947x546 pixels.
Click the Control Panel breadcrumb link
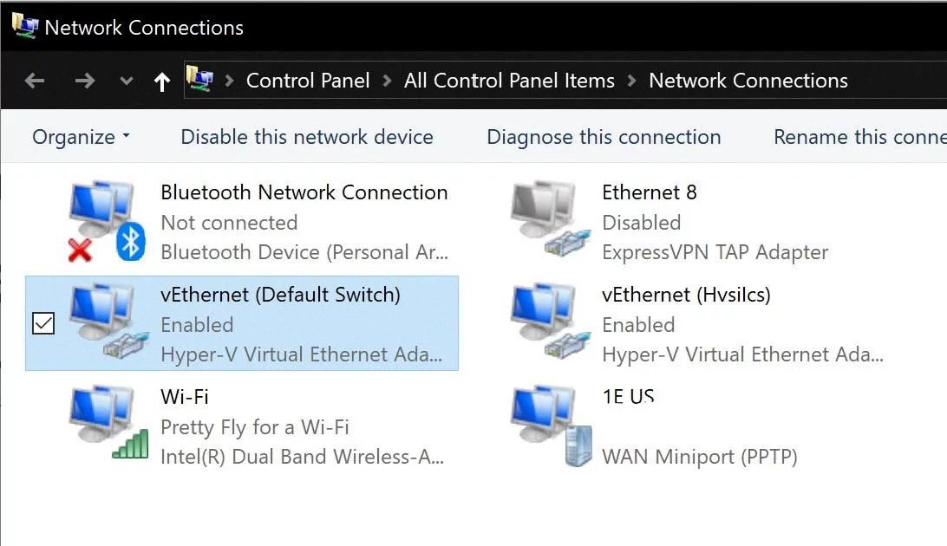coord(308,81)
